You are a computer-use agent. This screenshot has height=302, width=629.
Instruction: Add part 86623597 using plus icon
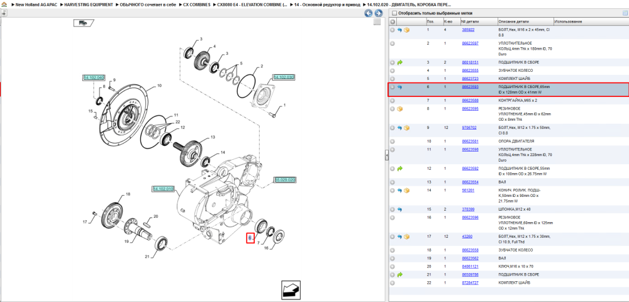coord(392,43)
